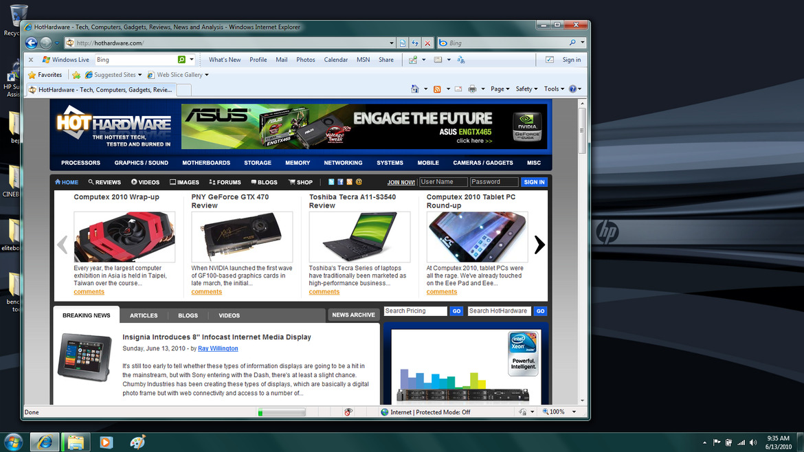Open comments under Toshiba Tecra review
The width and height of the screenshot is (804, 452).
click(x=324, y=292)
